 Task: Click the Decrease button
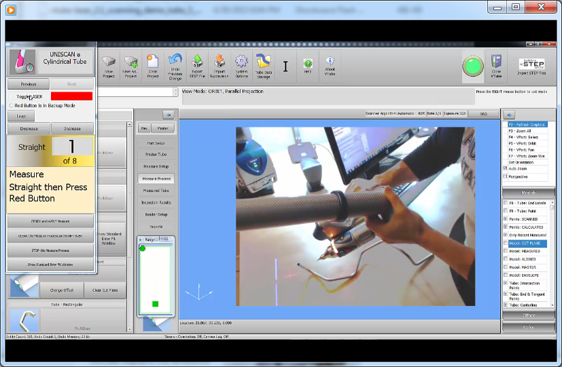click(29, 128)
